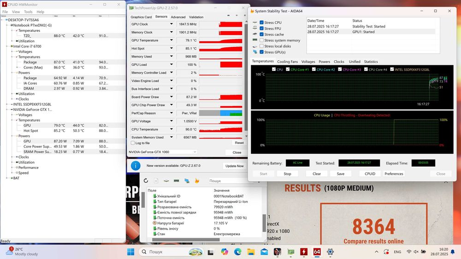Uncheck Stress cache checkbox

tap(261, 35)
